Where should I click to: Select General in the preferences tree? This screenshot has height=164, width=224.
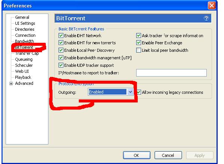pos(22,17)
